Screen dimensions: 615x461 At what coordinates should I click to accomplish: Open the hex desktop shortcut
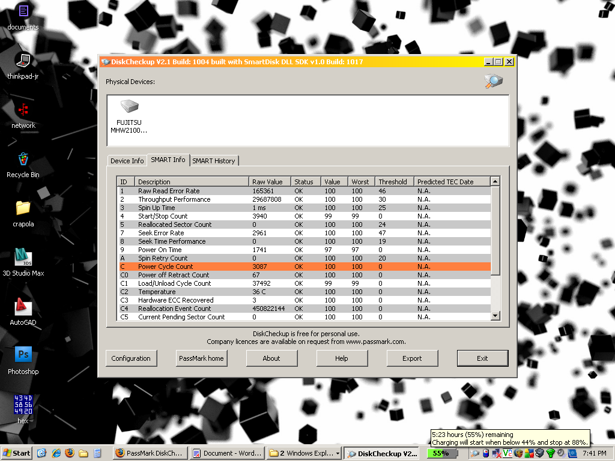(x=23, y=409)
